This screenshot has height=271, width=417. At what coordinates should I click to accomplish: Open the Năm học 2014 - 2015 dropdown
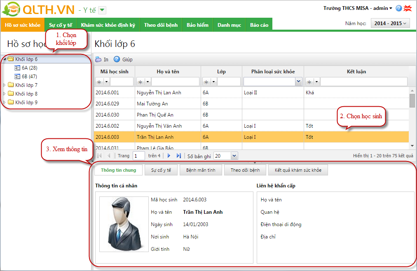pos(390,23)
